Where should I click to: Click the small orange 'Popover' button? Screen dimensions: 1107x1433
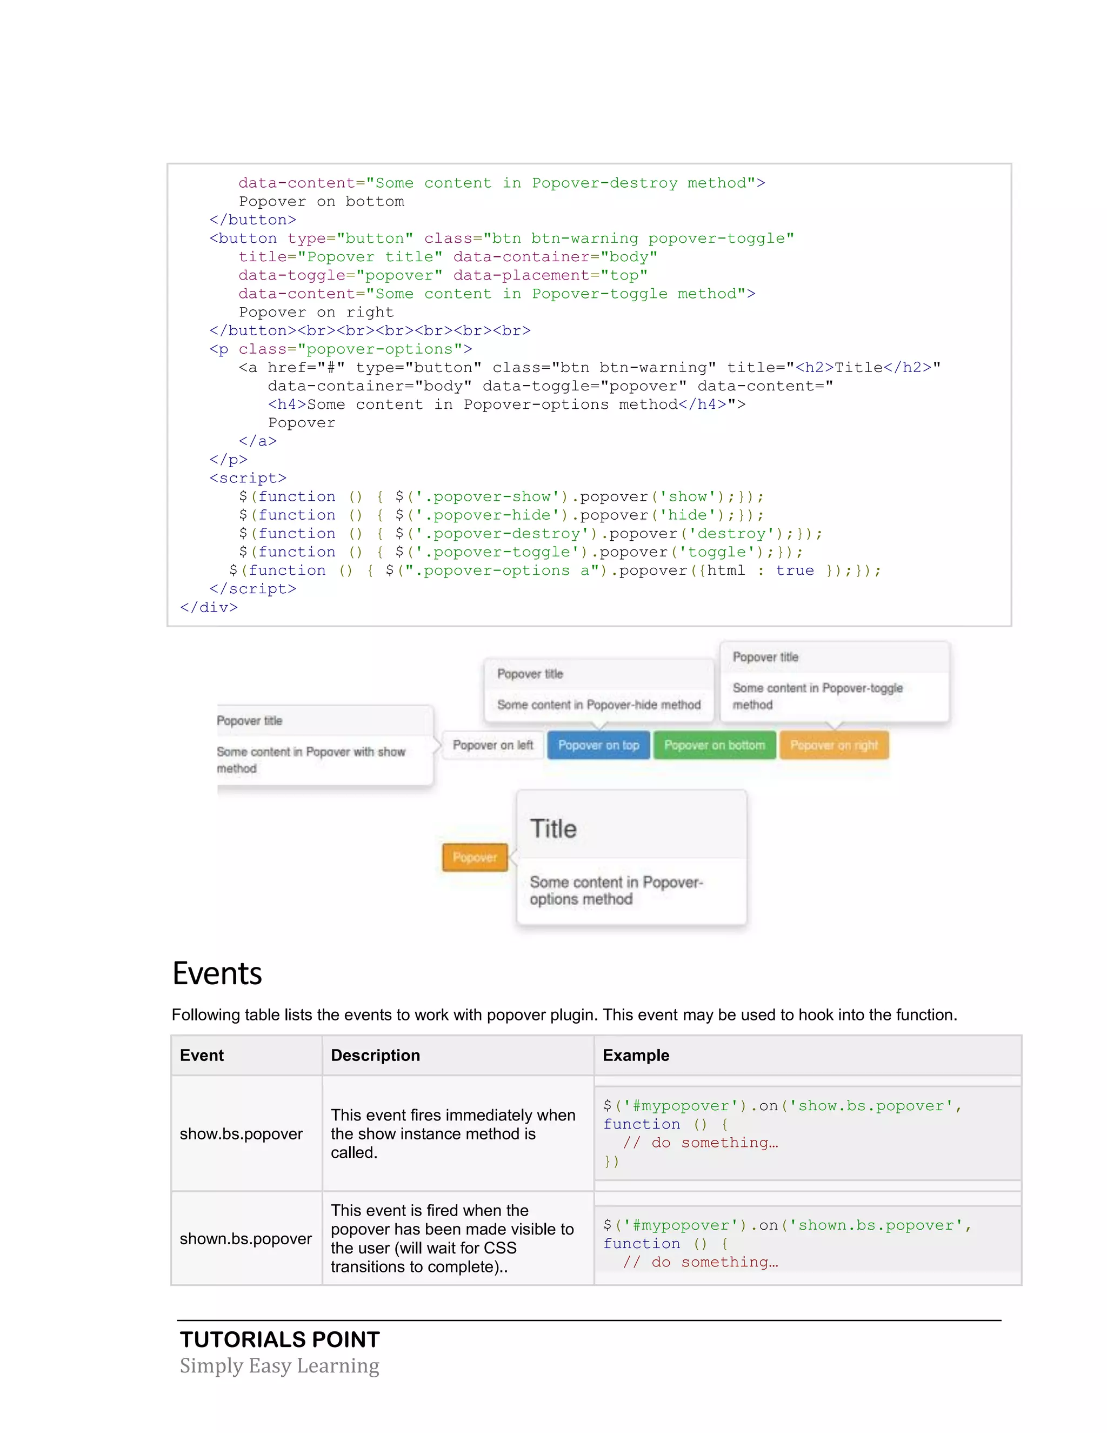(x=475, y=857)
